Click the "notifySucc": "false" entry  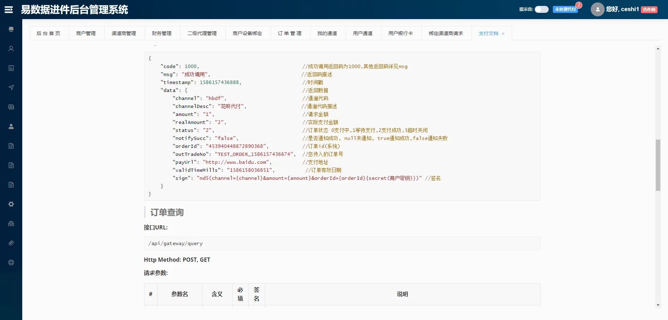(x=205, y=138)
